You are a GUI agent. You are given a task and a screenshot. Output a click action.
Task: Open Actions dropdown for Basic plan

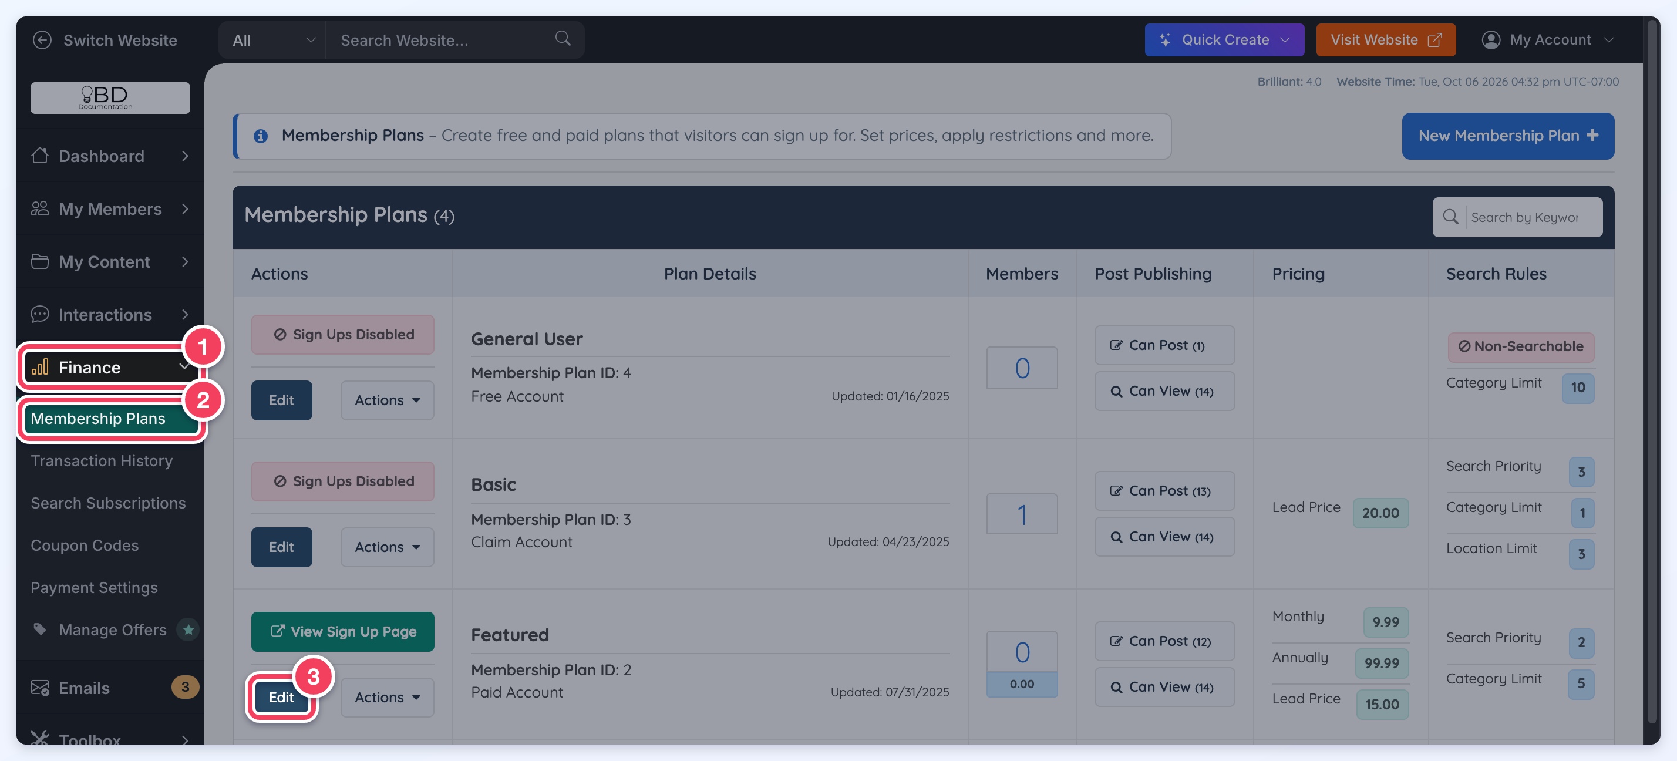click(x=388, y=547)
